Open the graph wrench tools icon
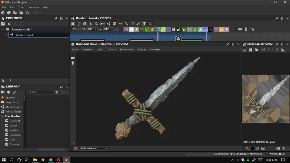Viewport: 290px width, 163px height. (x=138, y=24)
